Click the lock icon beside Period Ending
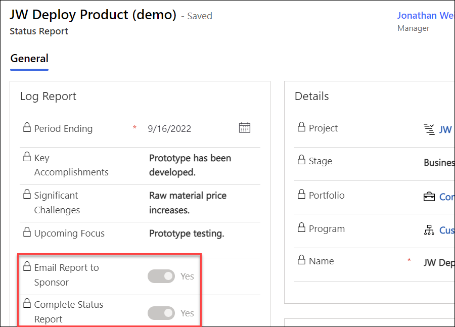 (27, 128)
